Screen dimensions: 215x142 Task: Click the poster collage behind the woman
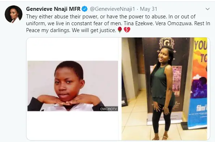pyautogui.click(x=177, y=81)
